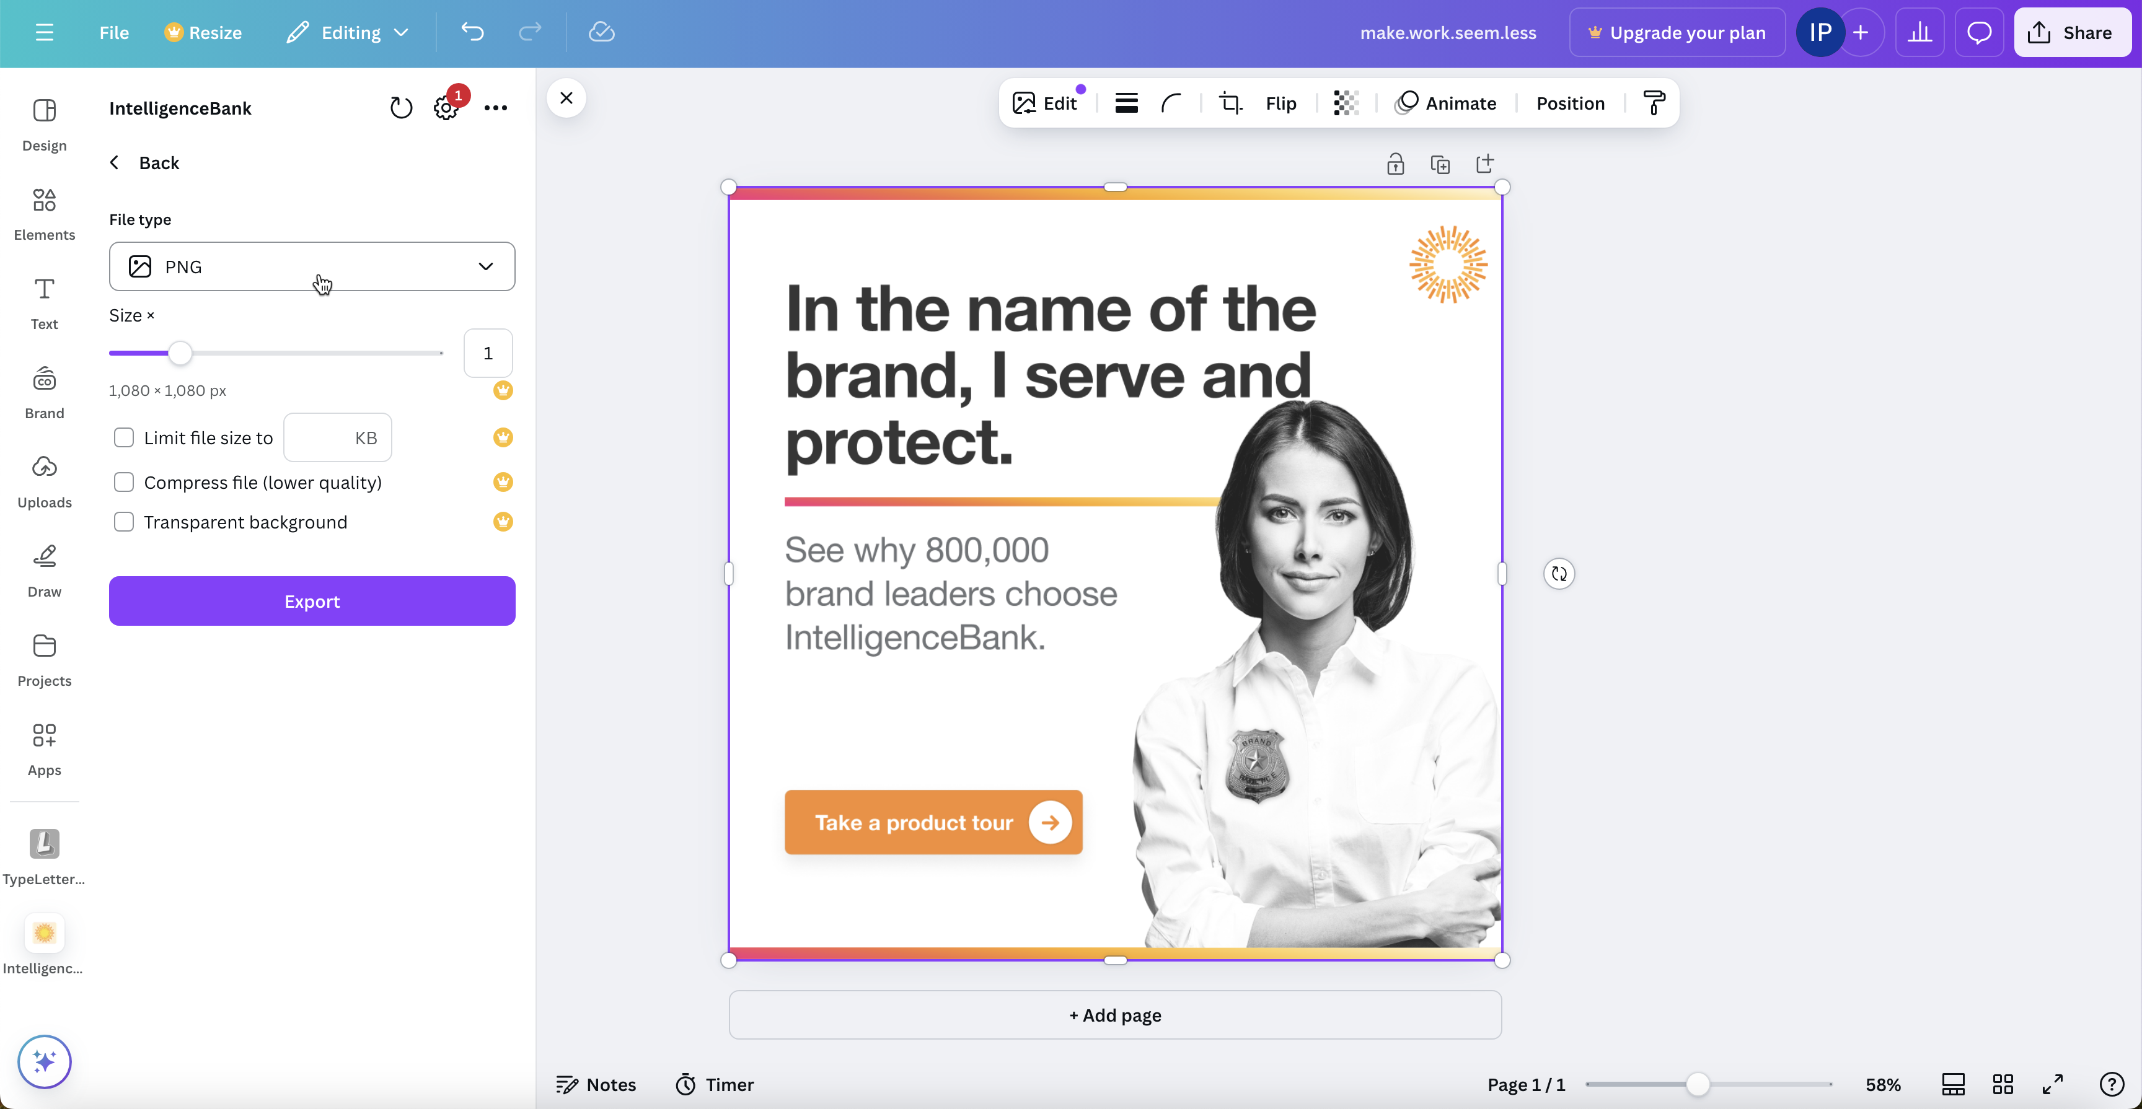Click the Size multiplier slider handle
Viewport: 2142px width, 1109px height.
tap(180, 353)
